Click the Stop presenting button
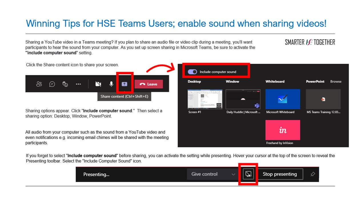Screen dimensions: 359x198 (279, 174)
